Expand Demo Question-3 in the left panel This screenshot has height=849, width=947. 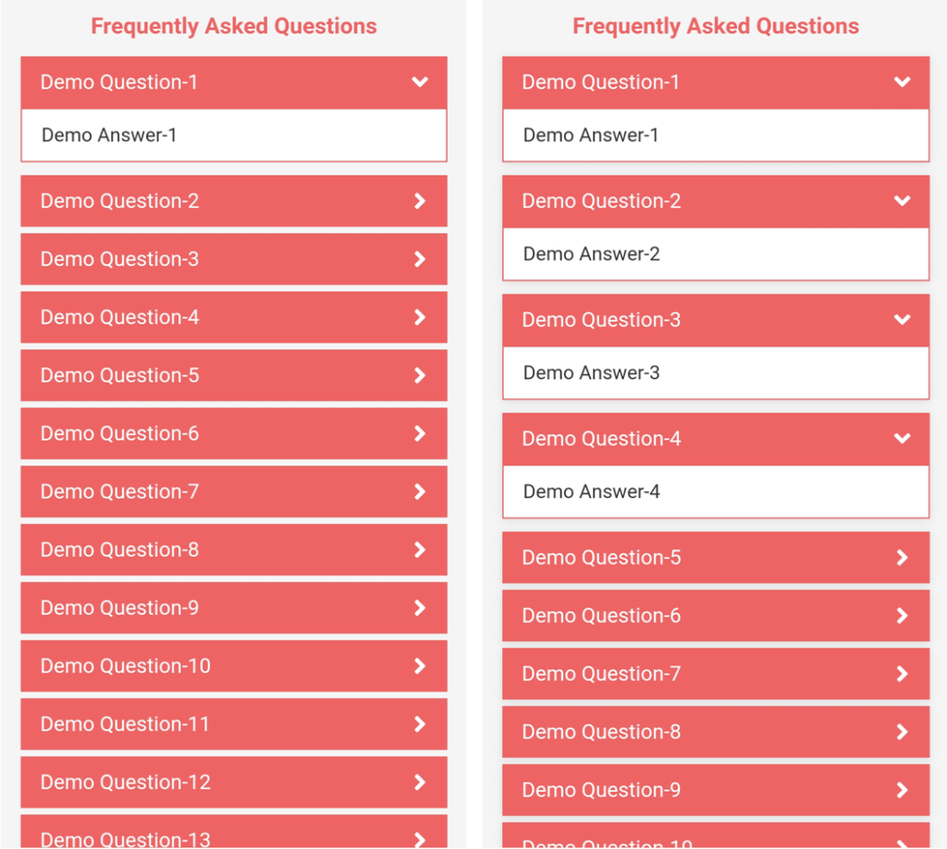click(233, 260)
